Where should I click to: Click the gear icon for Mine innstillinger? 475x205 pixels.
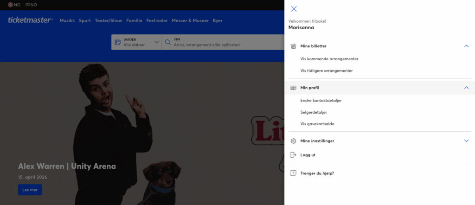coord(293,141)
